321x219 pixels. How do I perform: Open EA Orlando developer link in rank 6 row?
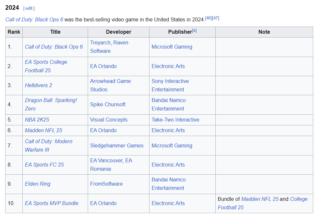(x=103, y=131)
